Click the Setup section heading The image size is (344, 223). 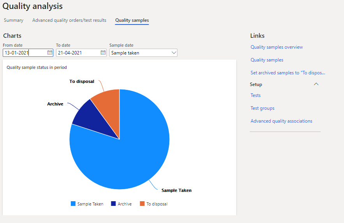256,84
